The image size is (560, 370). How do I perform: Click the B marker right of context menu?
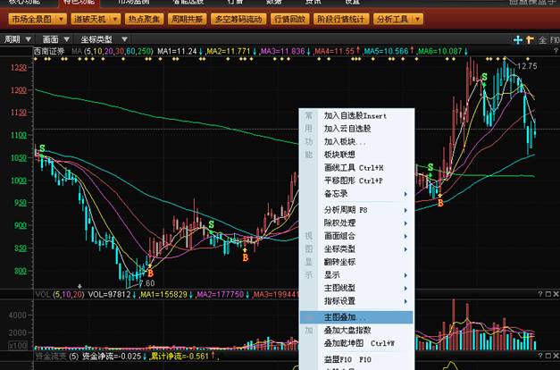(x=440, y=203)
